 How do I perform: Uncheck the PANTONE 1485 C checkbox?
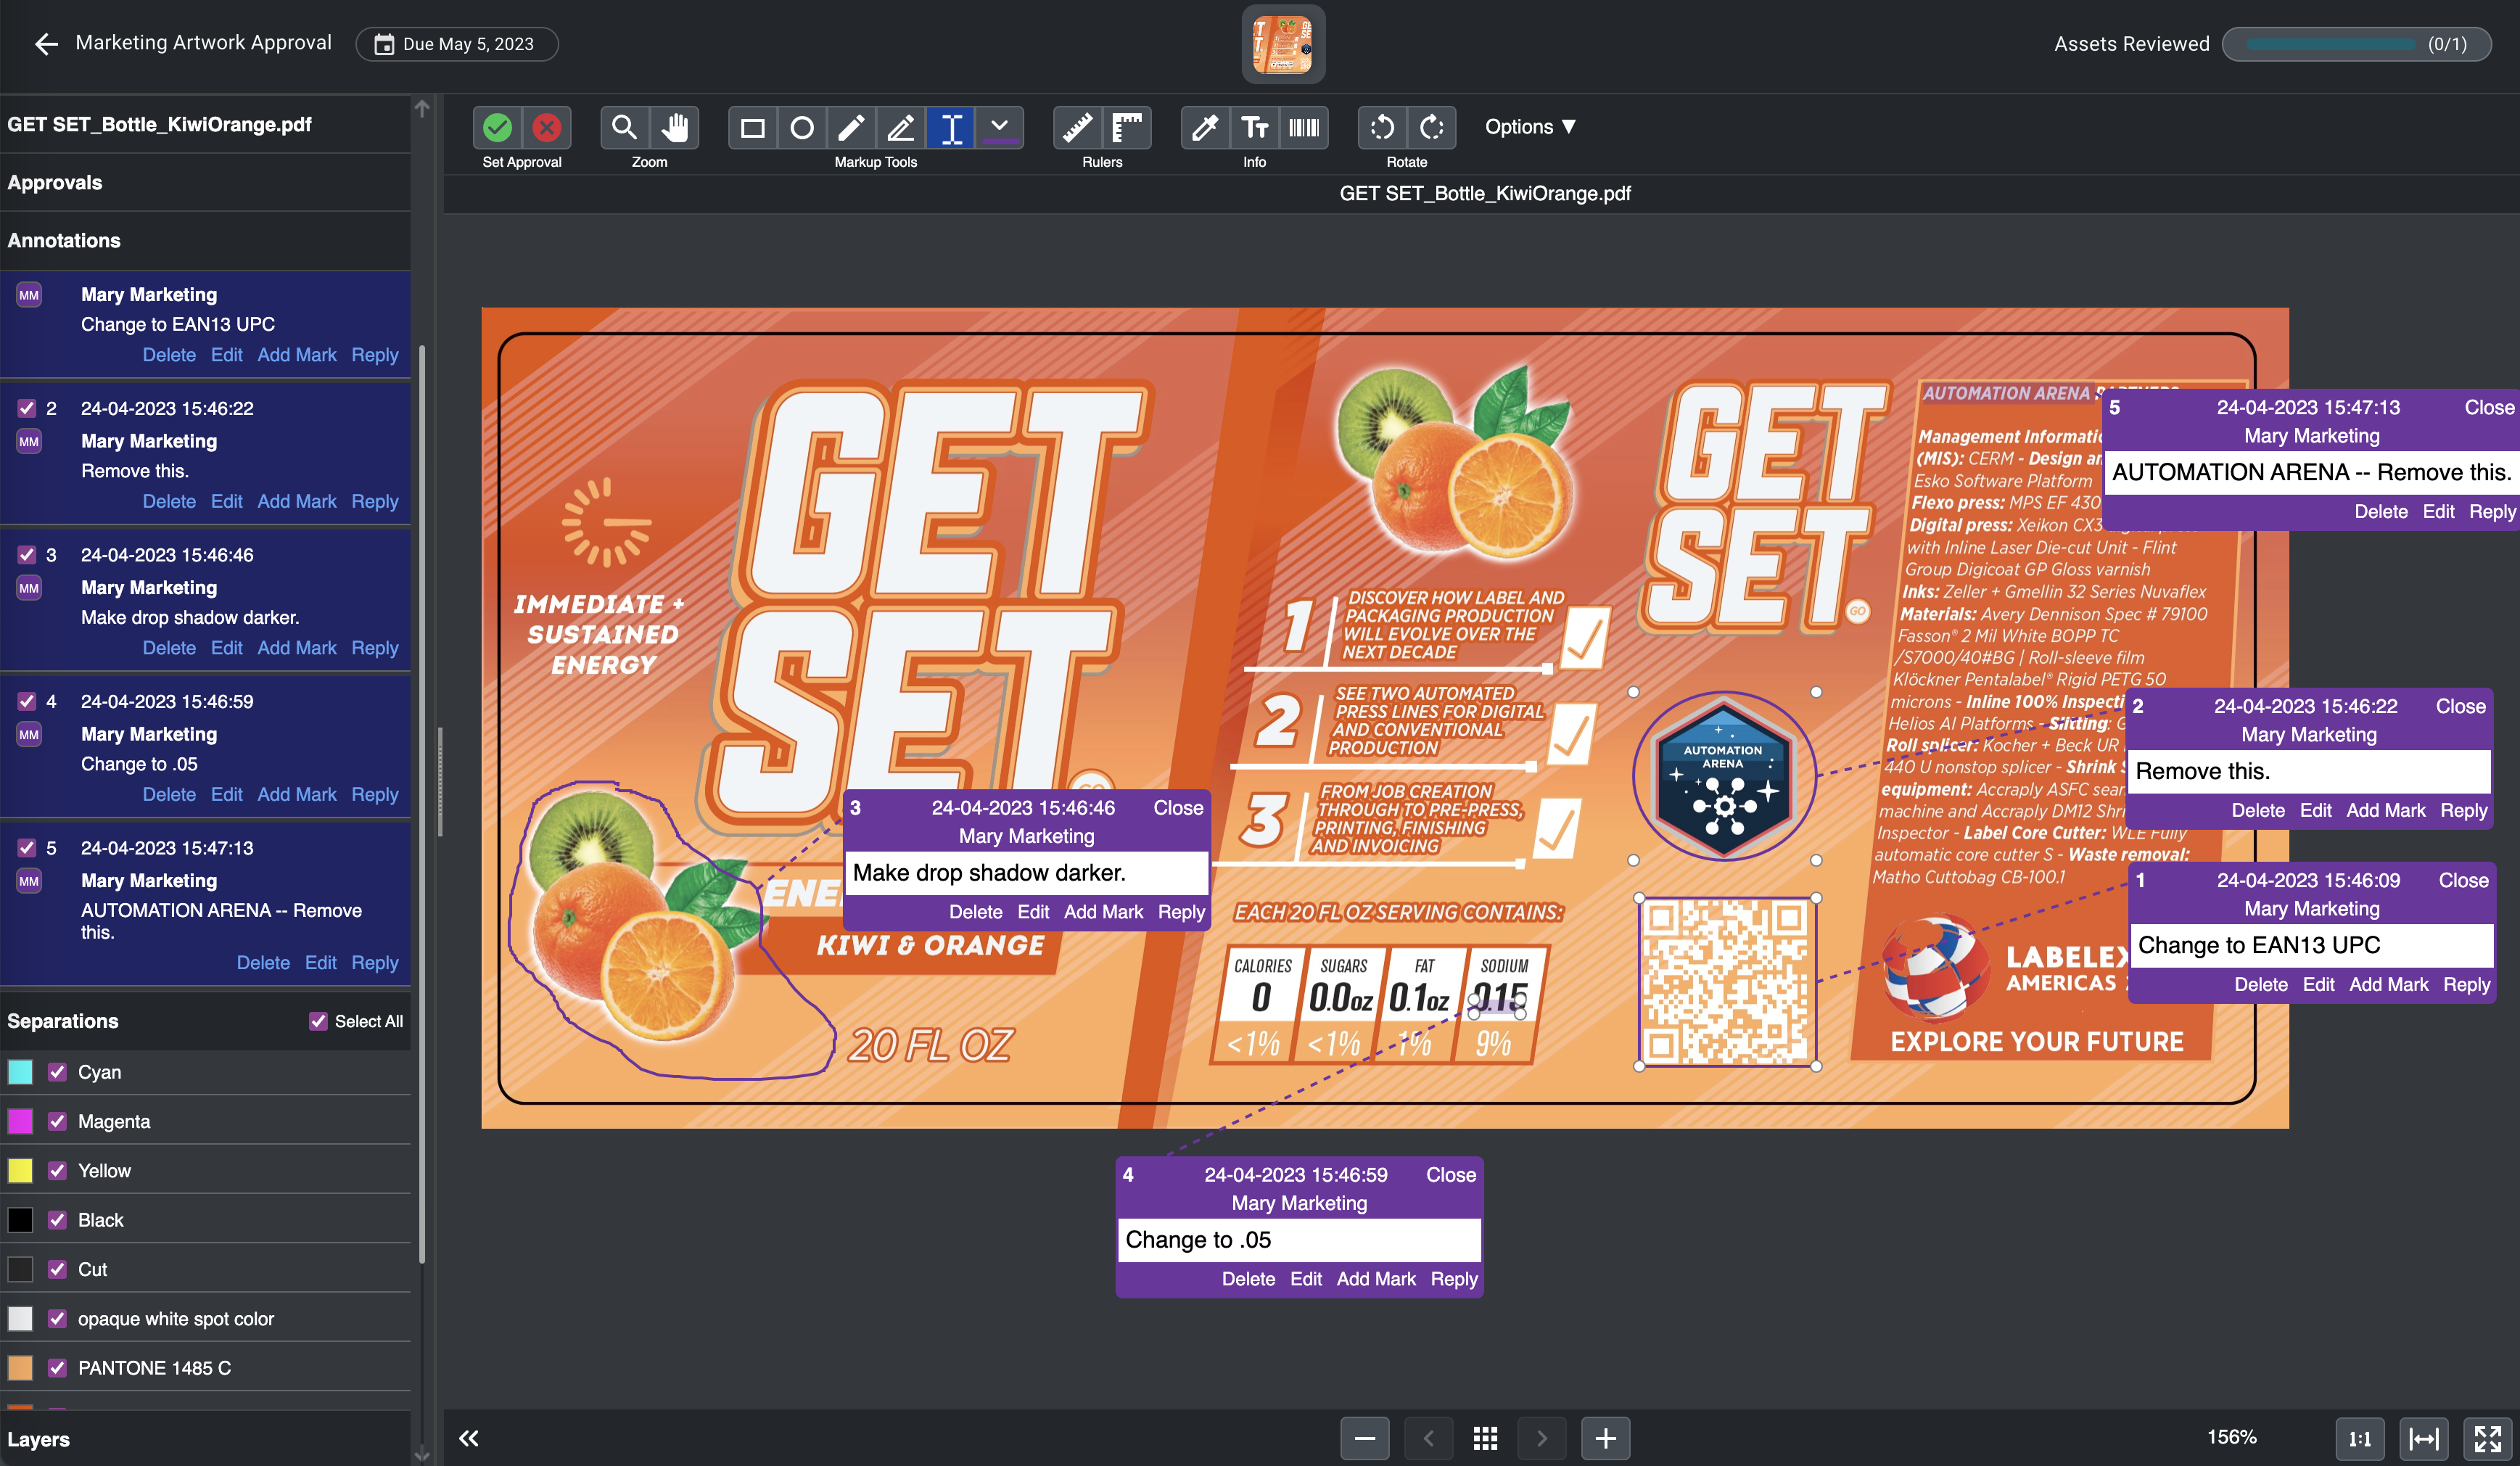point(57,1367)
